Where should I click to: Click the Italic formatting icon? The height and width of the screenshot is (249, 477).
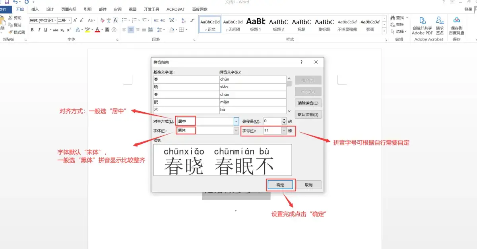[x=39, y=30]
